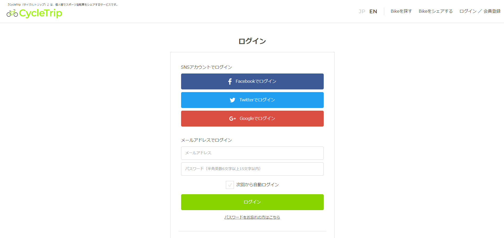The image size is (504, 238).
Task: Enable the 次回から自動ログイン checkbox
Action: 230,185
